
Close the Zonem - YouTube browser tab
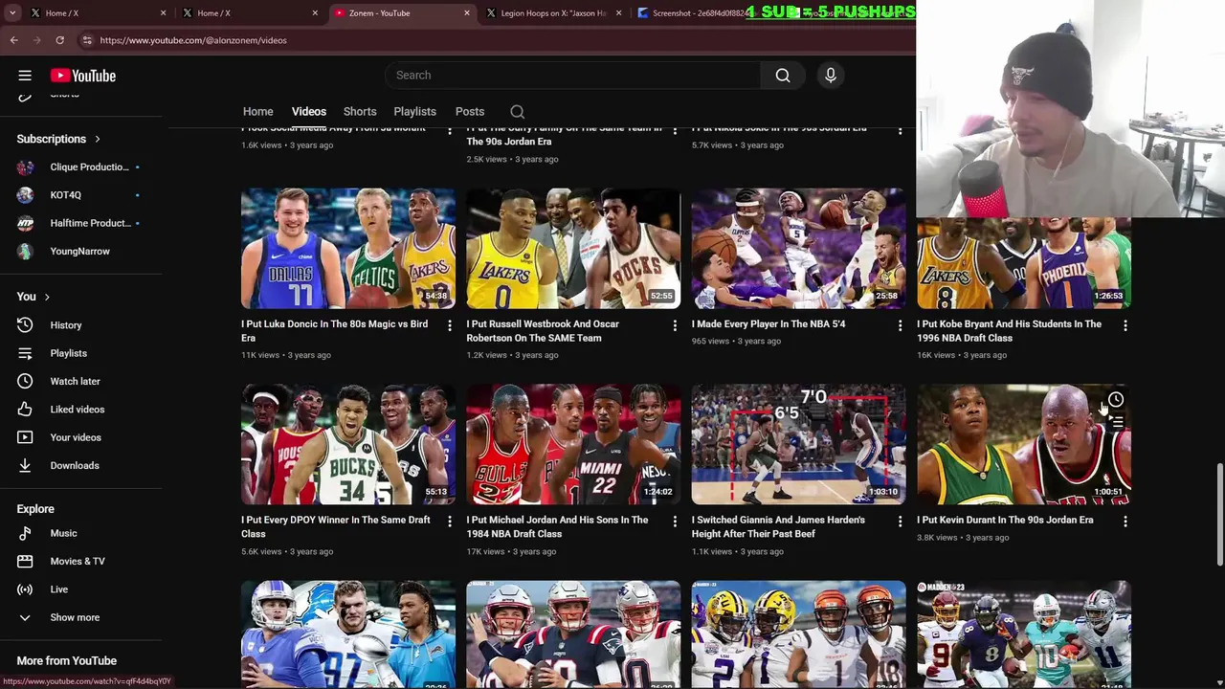click(x=467, y=13)
